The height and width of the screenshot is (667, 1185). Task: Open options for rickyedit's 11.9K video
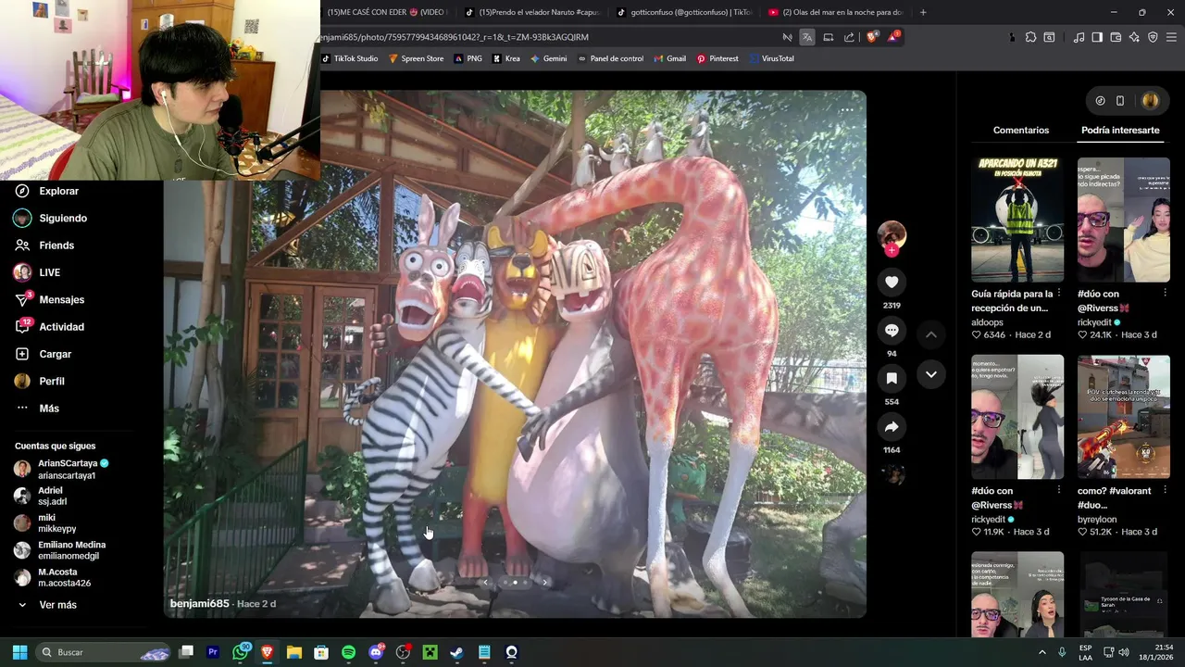coord(1059,489)
